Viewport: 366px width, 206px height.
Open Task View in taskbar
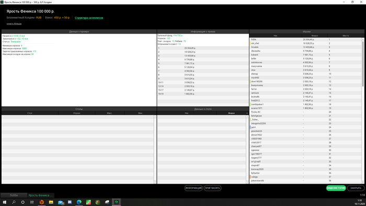pyautogui.click(x=32, y=202)
